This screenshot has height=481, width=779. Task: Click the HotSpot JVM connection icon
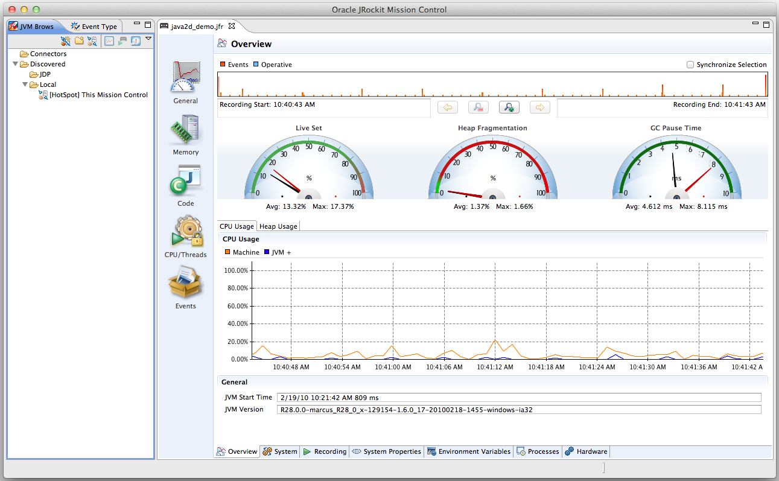click(x=43, y=95)
